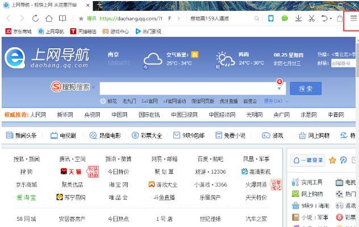Viewport: 359px width, 227px height.
Task: Open the reading mode book icon
Action: click(62, 18)
